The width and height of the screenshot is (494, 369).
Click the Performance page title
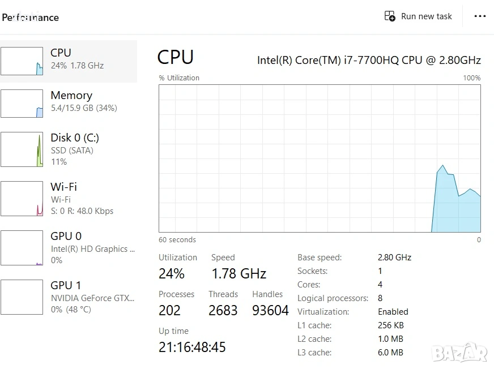pyautogui.click(x=31, y=18)
